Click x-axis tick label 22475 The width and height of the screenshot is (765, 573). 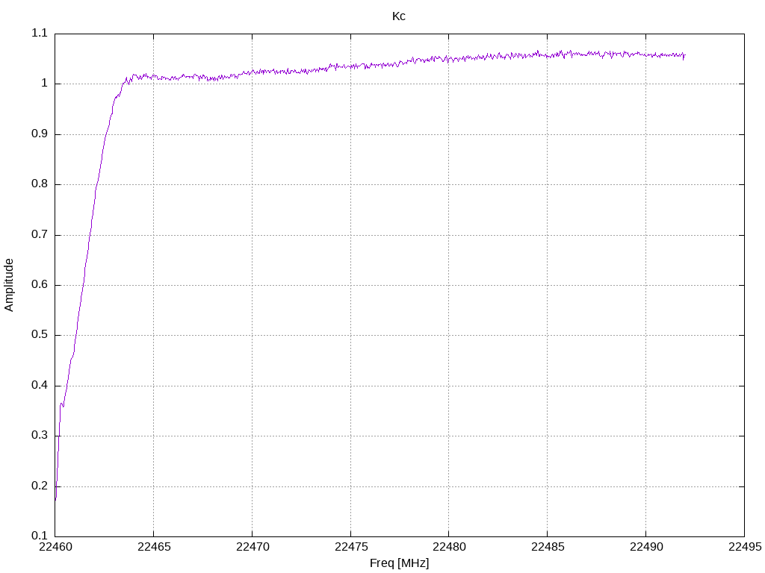click(x=351, y=547)
